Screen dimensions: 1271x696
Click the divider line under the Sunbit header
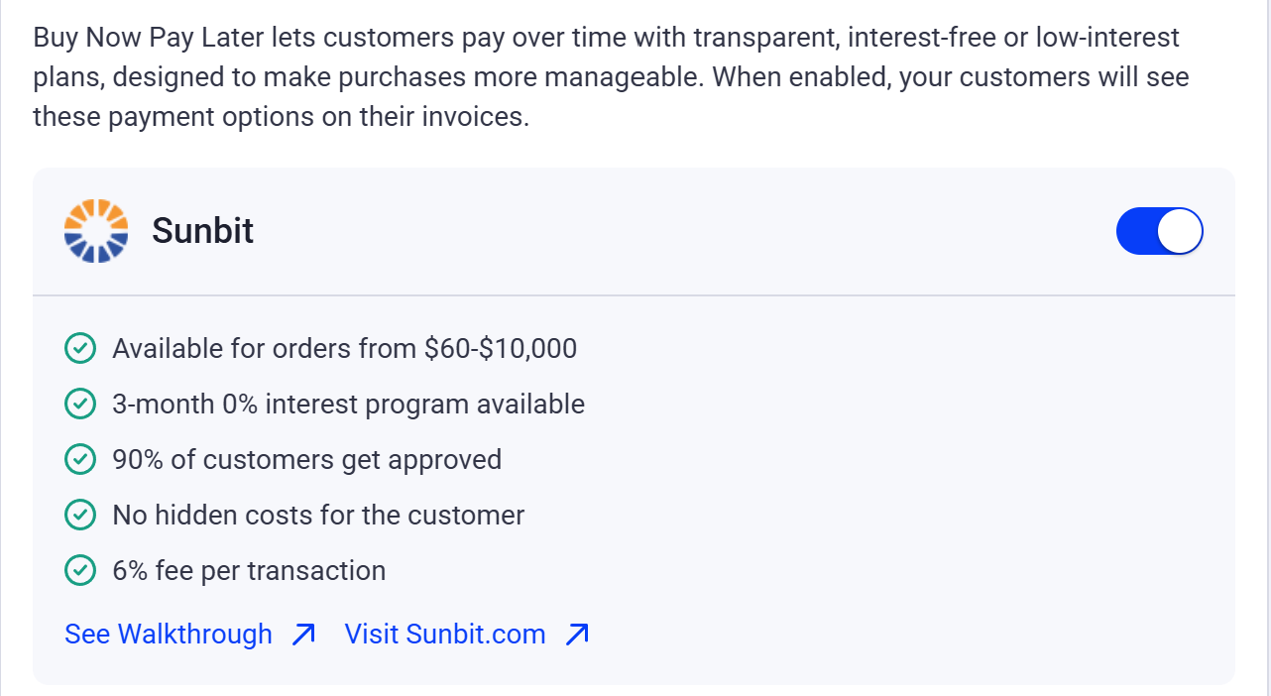pos(635,295)
